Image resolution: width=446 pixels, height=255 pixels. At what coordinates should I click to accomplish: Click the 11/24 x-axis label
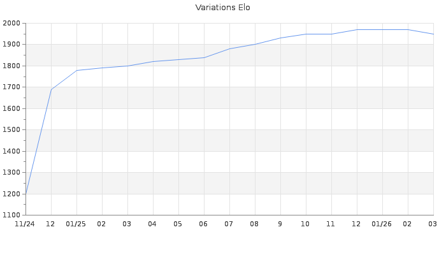(x=25, y=224)
